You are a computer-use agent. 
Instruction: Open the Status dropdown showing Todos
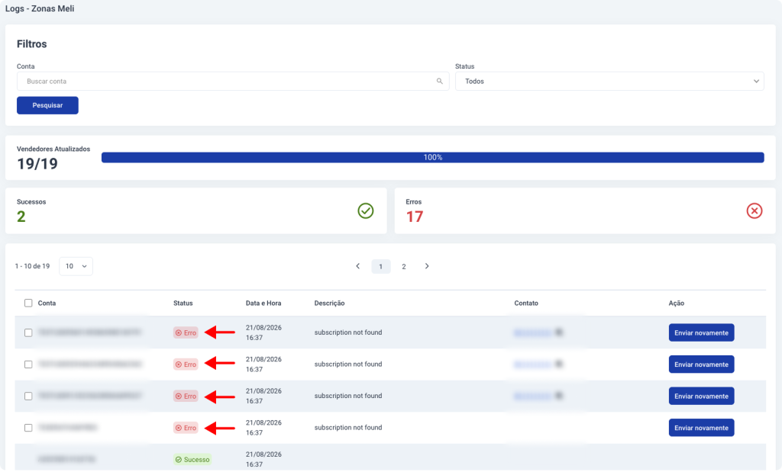609,81
